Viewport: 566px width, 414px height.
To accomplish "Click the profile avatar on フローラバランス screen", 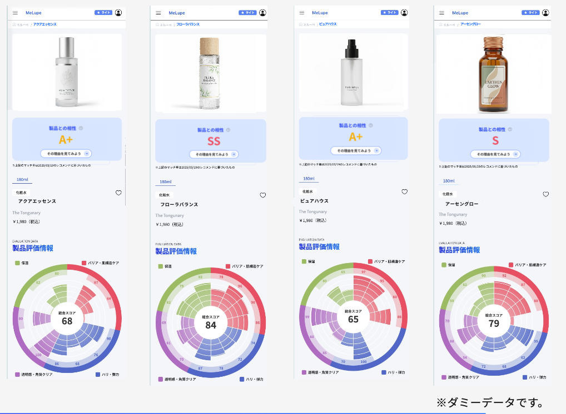I will [x=263, y=13].
